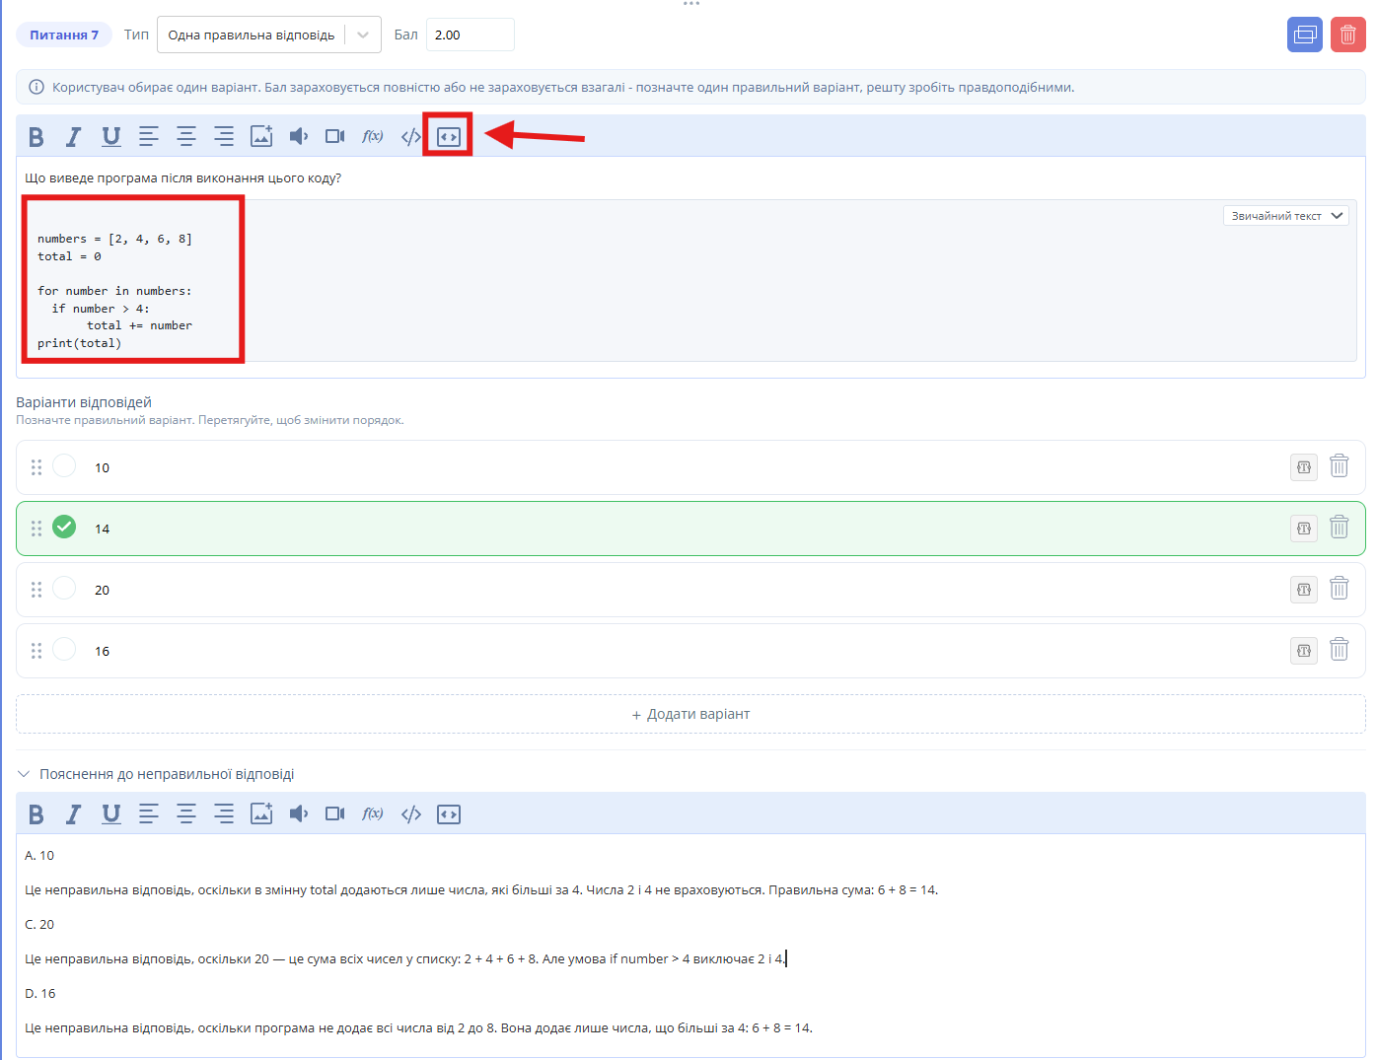Open formatting for answer option 10

pos(1304,467)
